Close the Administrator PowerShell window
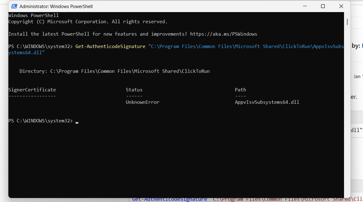Viewport: 363px width, 202px height. pyautogui.click(x=341, y=6)
